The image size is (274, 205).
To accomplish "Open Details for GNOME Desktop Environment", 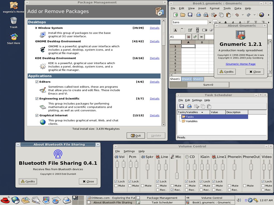I will (x=155, y=41).
